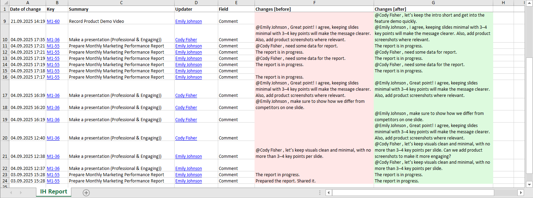Open M1-36 link in row 10
Viewport: 533px width, 198px height.
[x=53, y=40]
